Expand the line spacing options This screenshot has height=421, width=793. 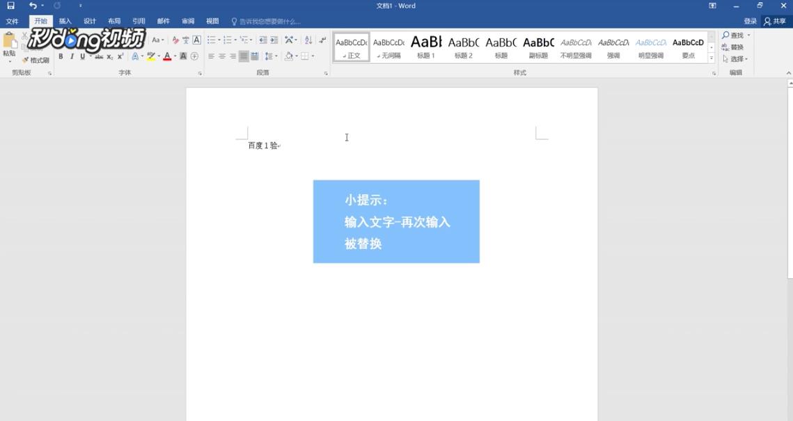click(276, 56)
